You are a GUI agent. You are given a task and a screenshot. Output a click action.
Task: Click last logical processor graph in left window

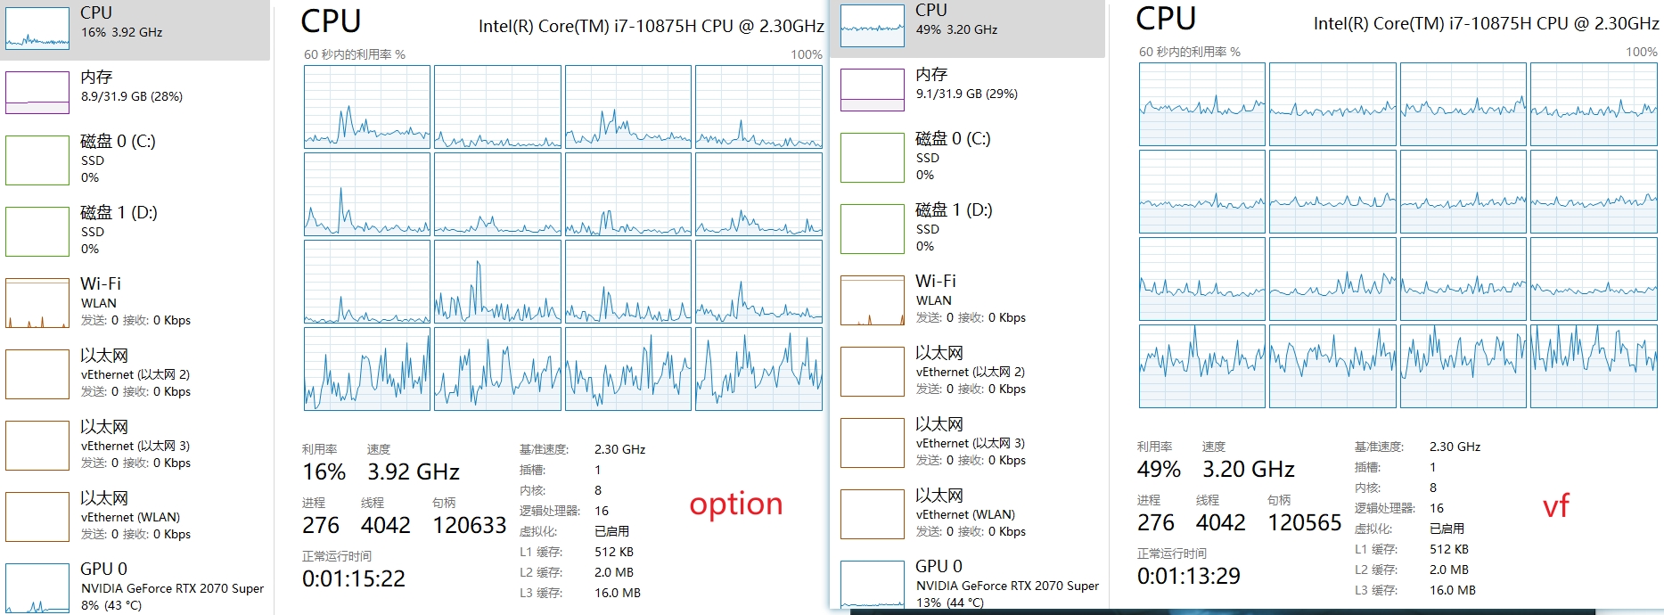coord(759,369)
